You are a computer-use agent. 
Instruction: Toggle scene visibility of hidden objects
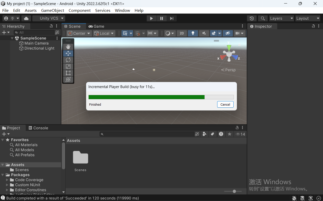(x=228, y=33)
